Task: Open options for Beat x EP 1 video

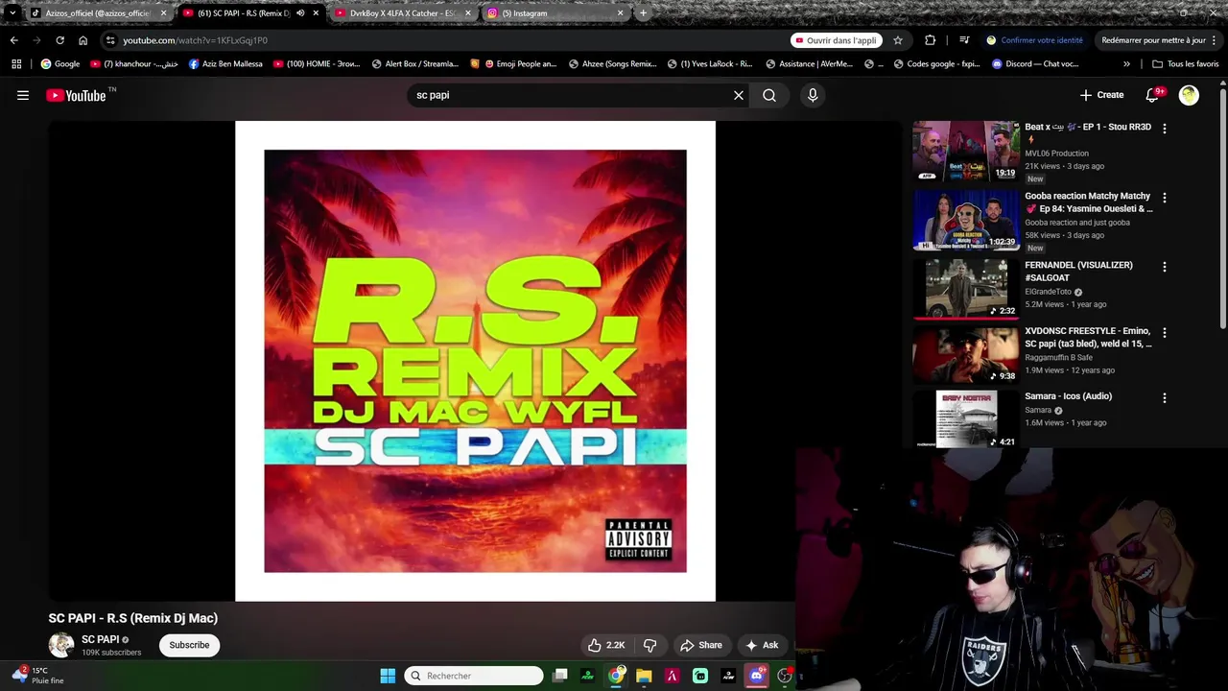Action: [1165, 129]
